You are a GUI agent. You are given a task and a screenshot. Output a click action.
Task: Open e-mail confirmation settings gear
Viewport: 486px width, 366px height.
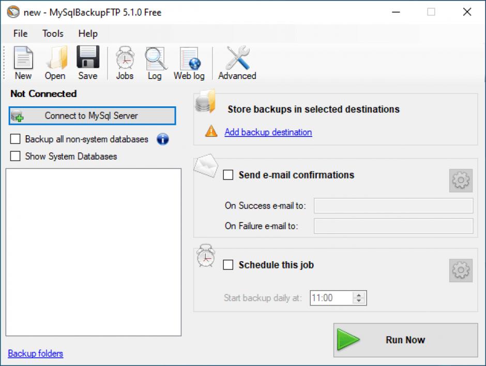pos(461,180)
